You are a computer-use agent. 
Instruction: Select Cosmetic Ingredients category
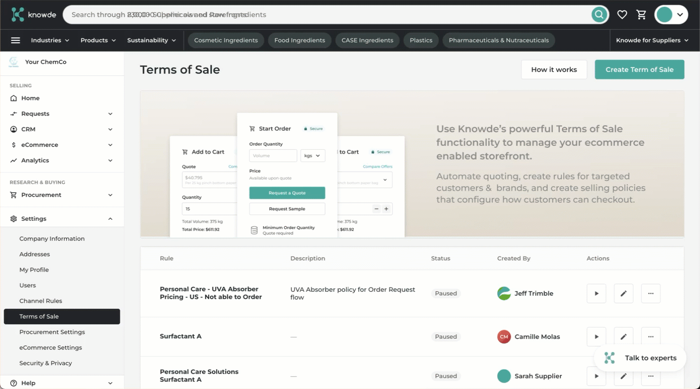(x=226, y=40)
